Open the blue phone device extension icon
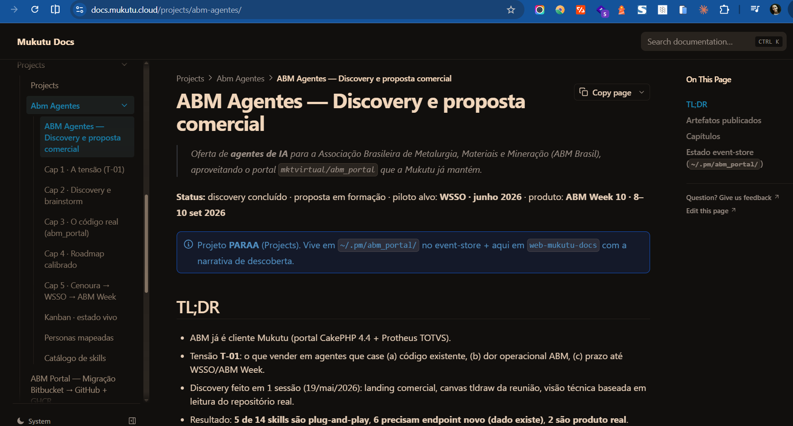Viewport: 793px width, 426px height. [x=683, y=10]
